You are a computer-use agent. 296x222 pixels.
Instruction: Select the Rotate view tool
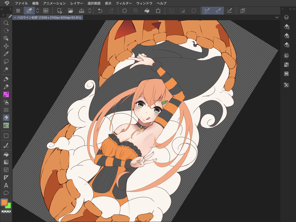pos(6,30)
